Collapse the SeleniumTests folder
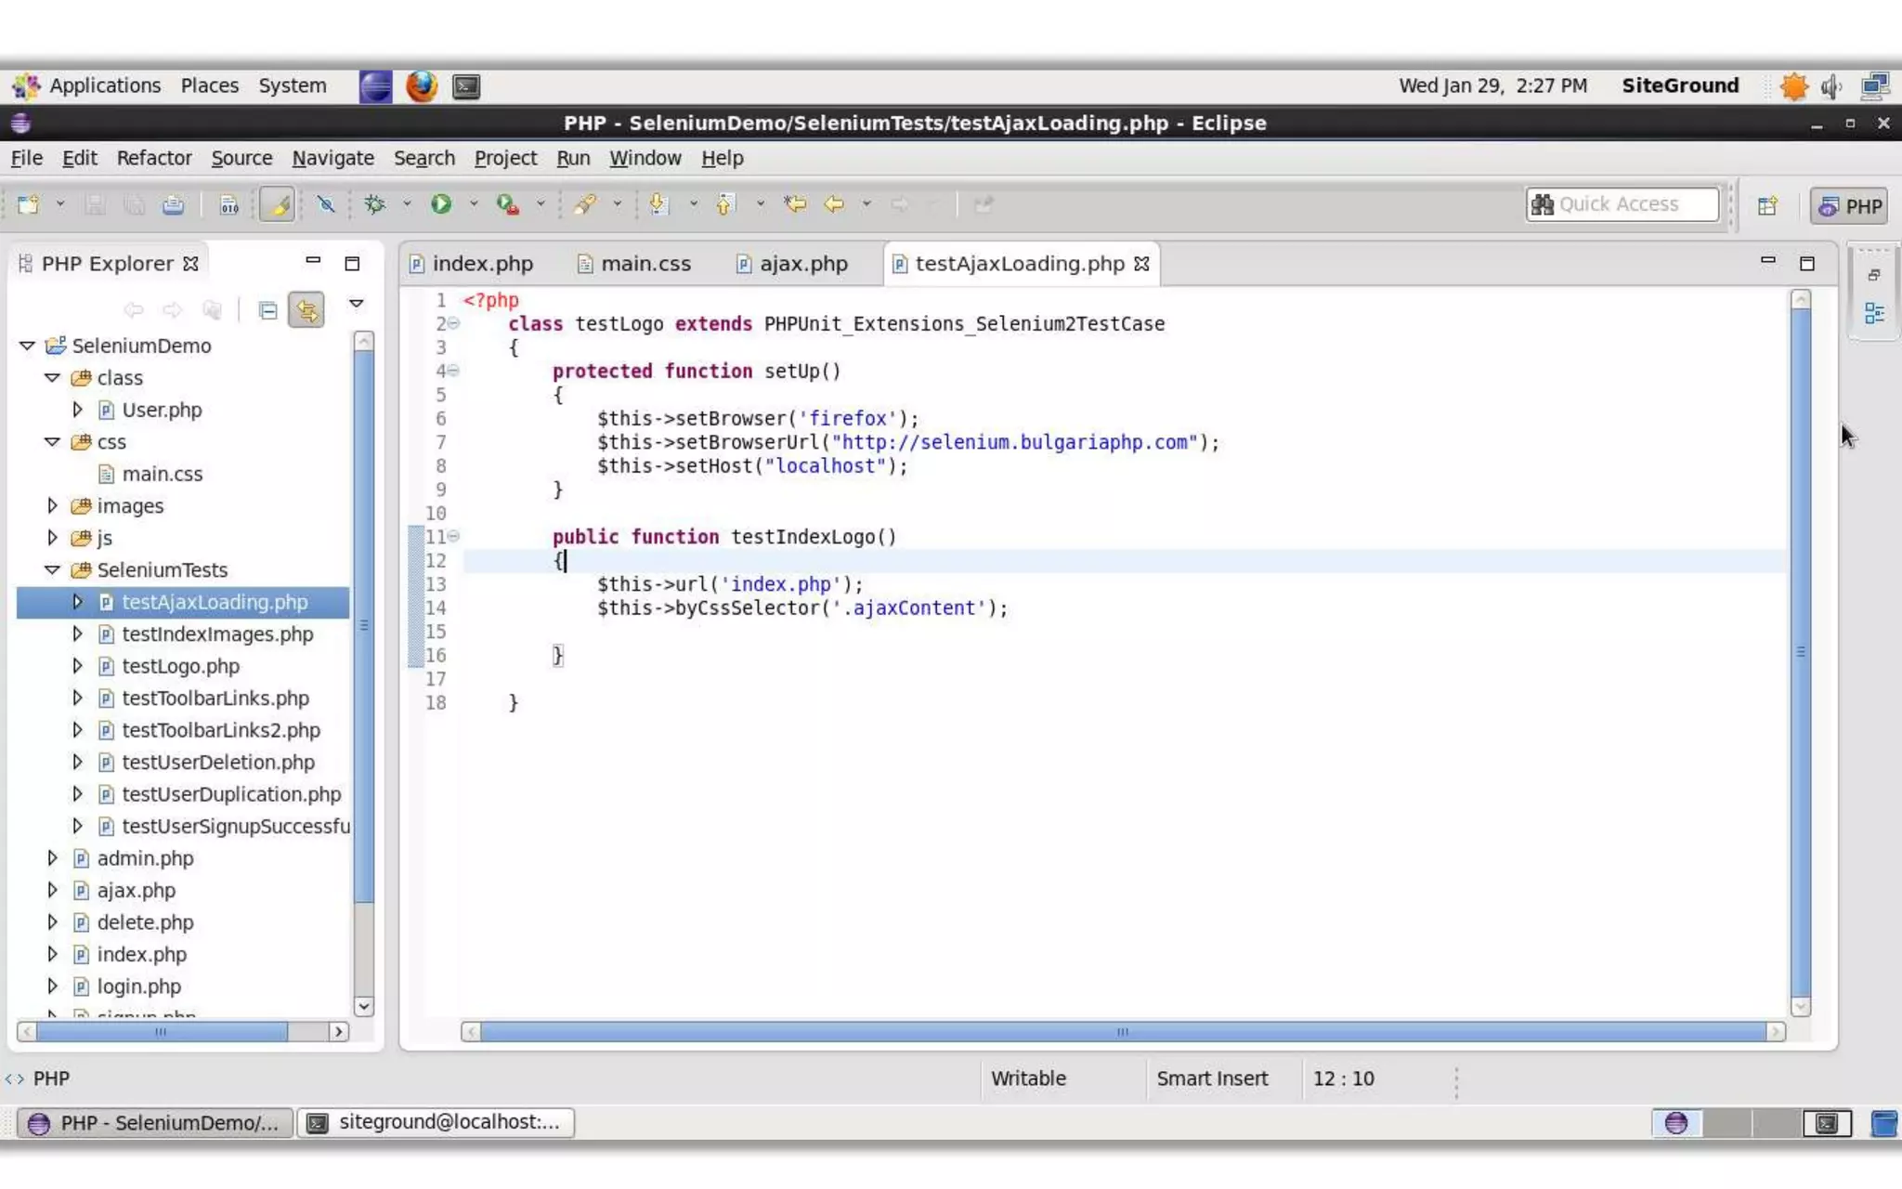The height and width of the screenshot is (1189, 1902). pos(53,569)
